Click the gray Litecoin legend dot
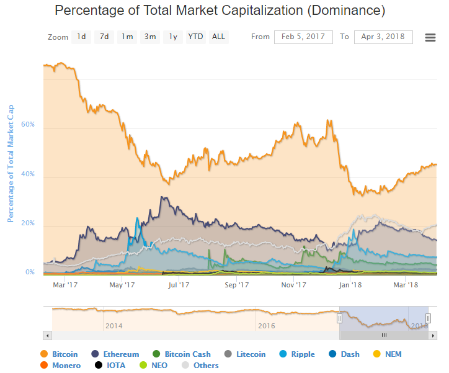This screenshot has height=373, width=449. [x=228, y=354]
